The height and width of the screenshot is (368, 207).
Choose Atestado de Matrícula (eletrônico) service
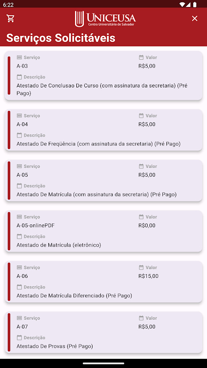103,231
